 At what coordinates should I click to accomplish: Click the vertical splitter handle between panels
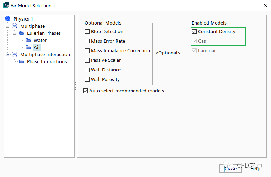pyautogui.click(x=76, y=86)
